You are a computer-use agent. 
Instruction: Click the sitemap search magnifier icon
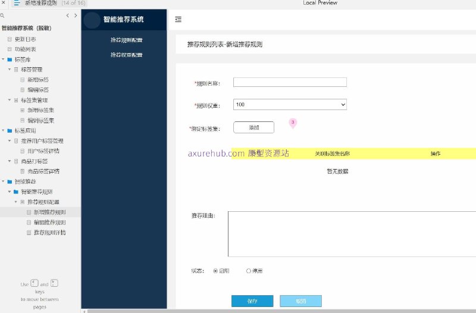[x=2, y=15]
